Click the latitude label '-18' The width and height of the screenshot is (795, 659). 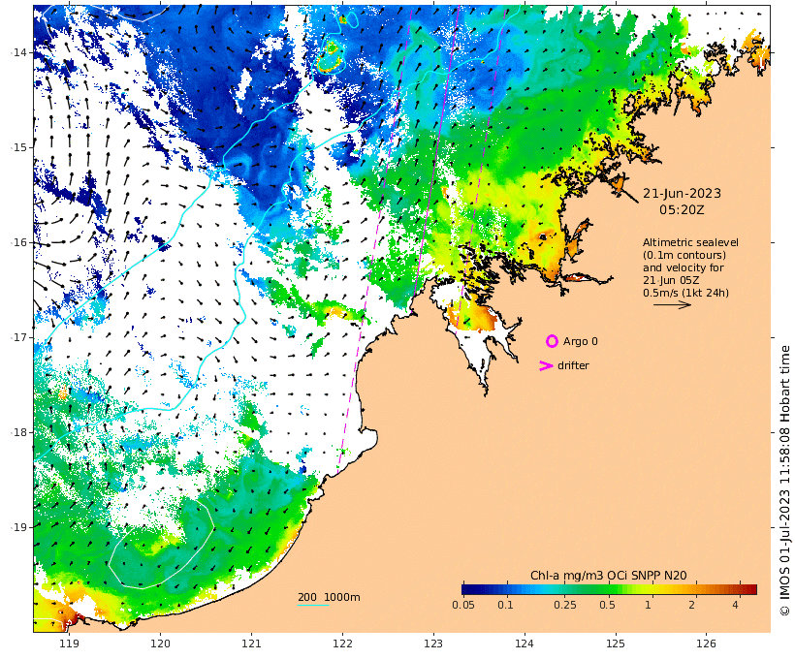point(20,432)
